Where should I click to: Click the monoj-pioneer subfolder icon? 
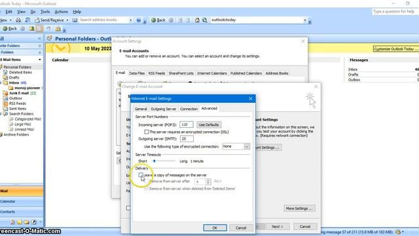tap(10, 88)
